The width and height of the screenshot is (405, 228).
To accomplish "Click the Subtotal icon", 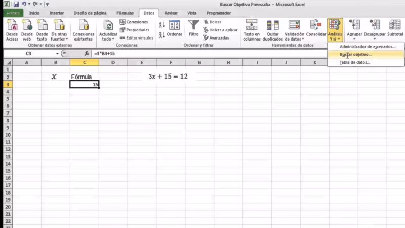I will (395, 28).
